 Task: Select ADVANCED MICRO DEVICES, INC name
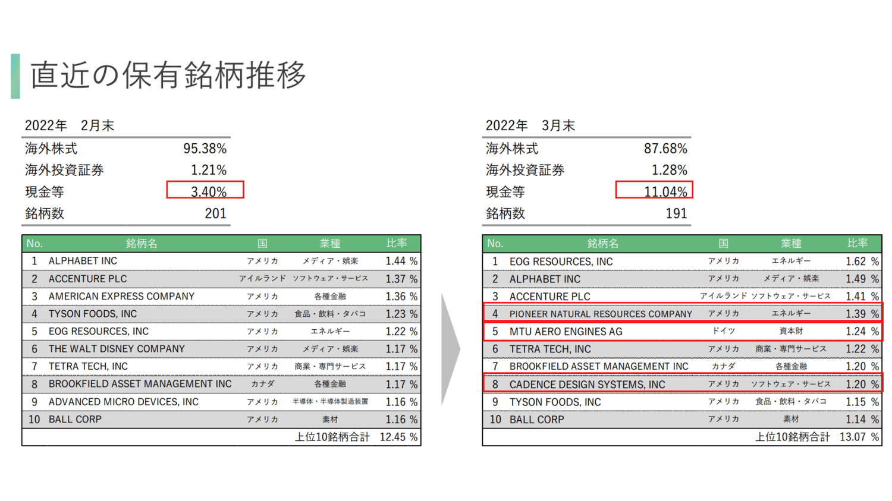coord(124,402)
